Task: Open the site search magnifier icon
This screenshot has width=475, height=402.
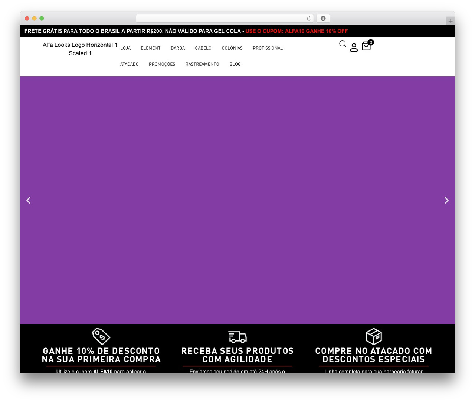Action: point(343,44)
